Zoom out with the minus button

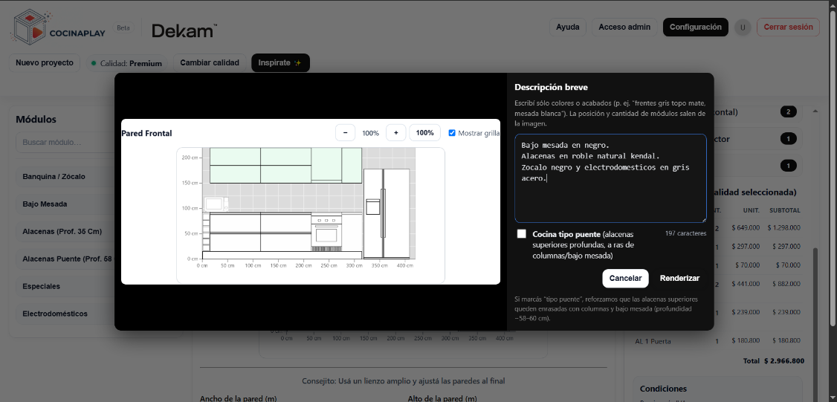pos(345,133)
